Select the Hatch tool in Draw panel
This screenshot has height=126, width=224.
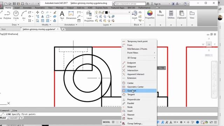point(29,21)
